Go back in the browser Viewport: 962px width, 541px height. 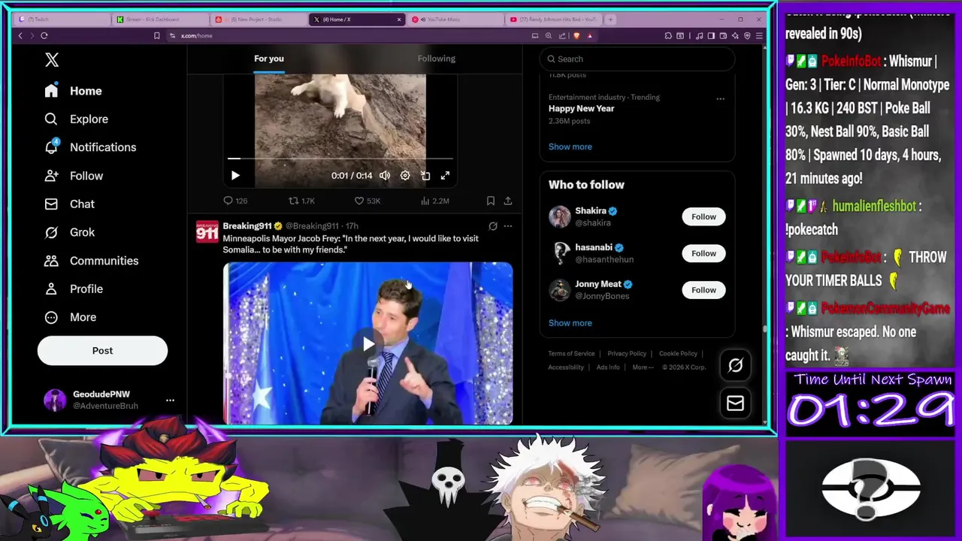[20, 35]
